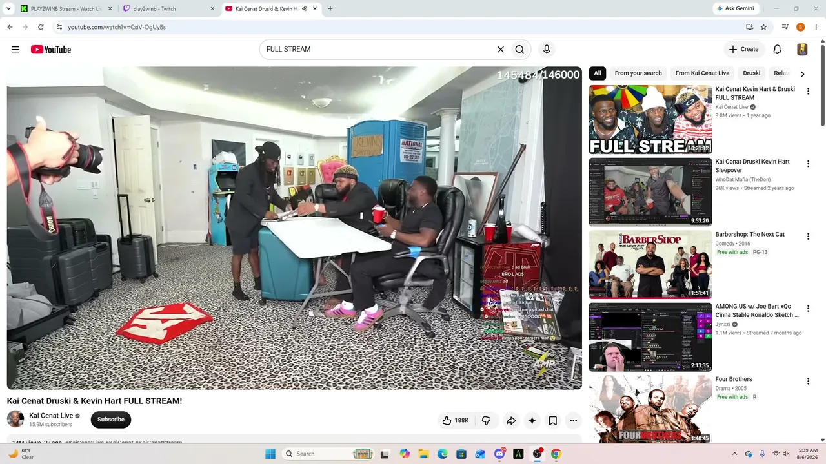Open options for Kai Cenat Druski Kevin Hart Sleepover video

808,164
